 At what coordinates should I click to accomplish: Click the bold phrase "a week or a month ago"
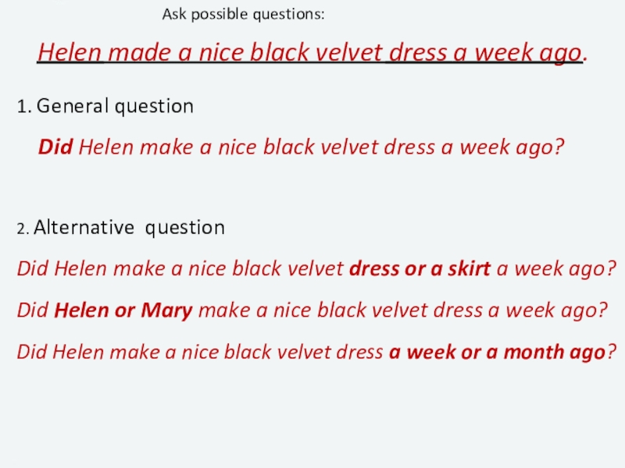(x=496, y=351)
